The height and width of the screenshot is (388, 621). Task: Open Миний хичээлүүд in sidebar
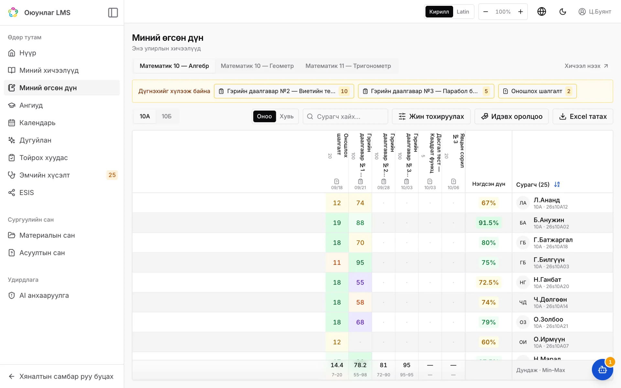pos(62,70)
